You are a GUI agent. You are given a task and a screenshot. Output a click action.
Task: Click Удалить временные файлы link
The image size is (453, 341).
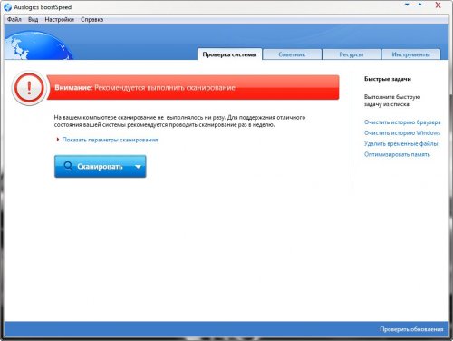(x=401, y=143)
